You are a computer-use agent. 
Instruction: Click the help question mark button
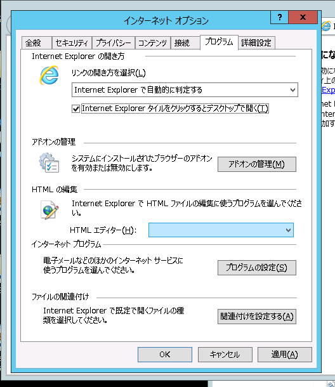click(x=279, y=17)
